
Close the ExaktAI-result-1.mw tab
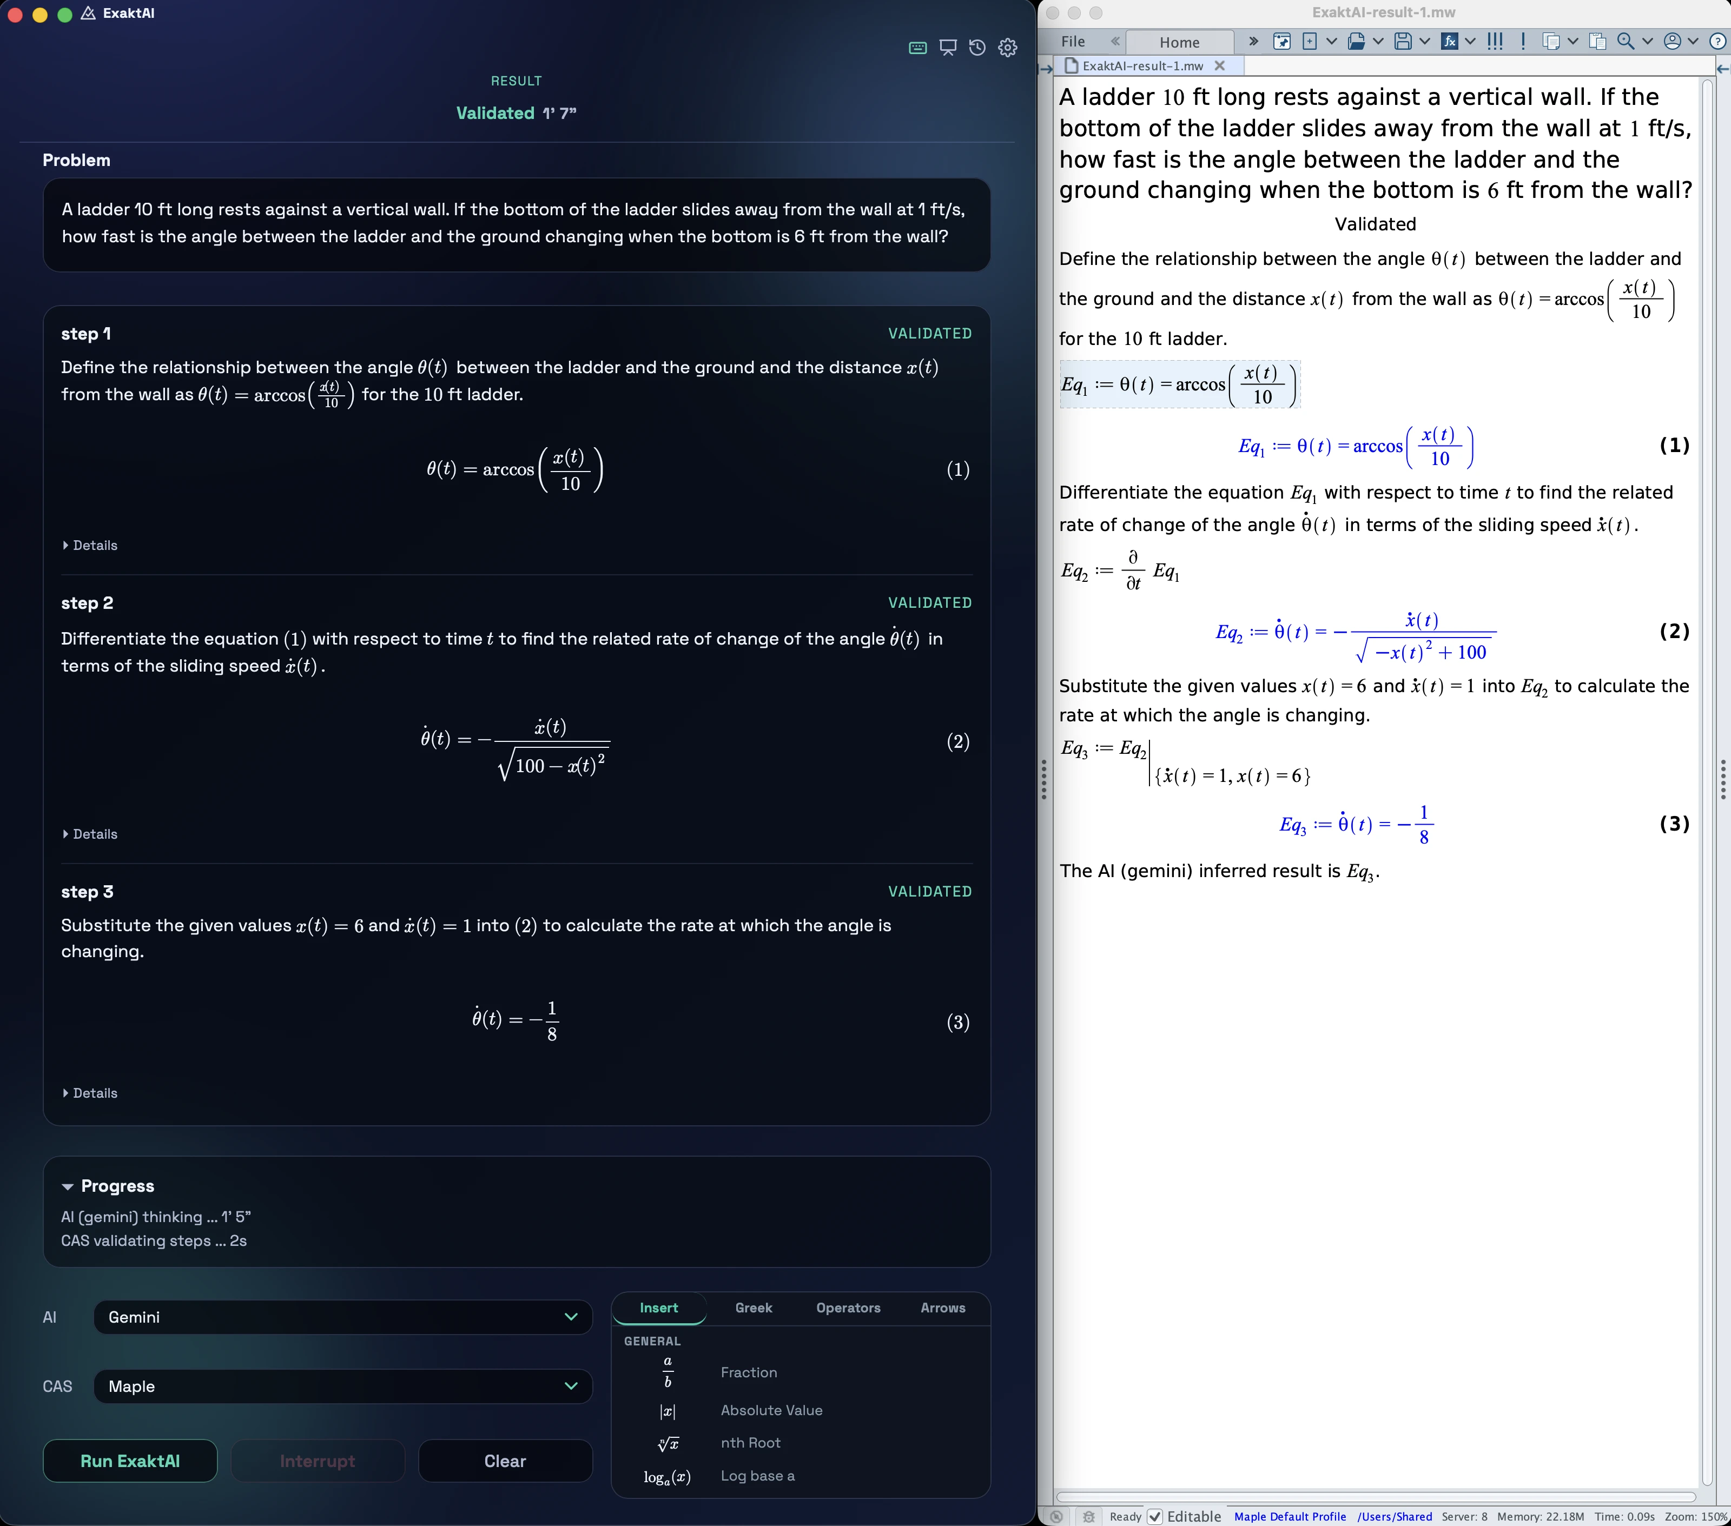(x=1219, y=66)
